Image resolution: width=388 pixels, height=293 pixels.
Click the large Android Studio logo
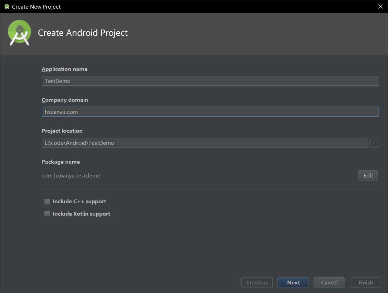20,33
